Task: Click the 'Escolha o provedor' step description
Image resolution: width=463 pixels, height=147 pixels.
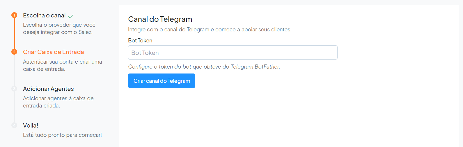Action: pos(59,28)
